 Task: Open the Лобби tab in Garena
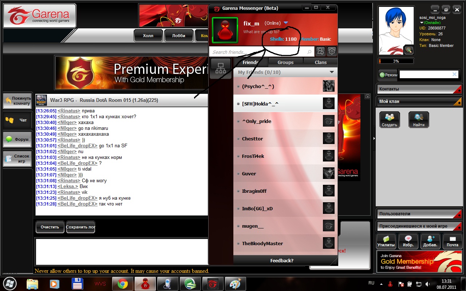[x=179, y=36]
